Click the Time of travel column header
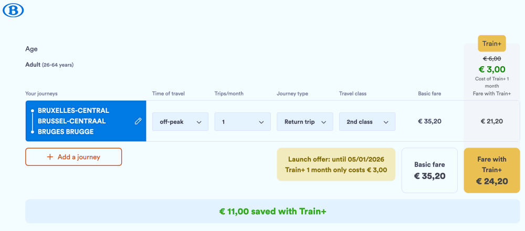 coord(169,93)
